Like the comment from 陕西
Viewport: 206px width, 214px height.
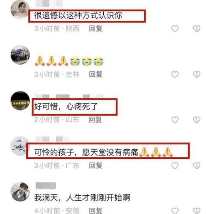(x=175, y=29)
